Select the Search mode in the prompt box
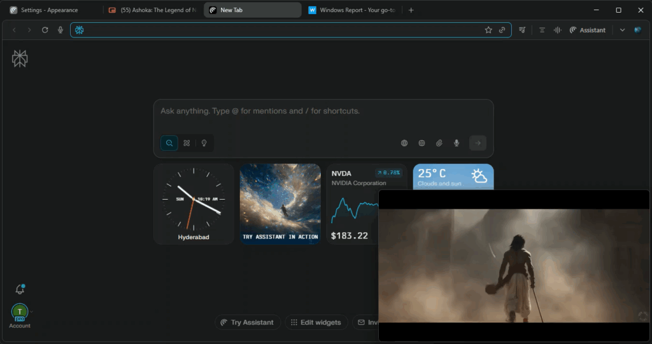Viewport: 652px width, 344px height. pyautogui.click(x=169, y=143)
